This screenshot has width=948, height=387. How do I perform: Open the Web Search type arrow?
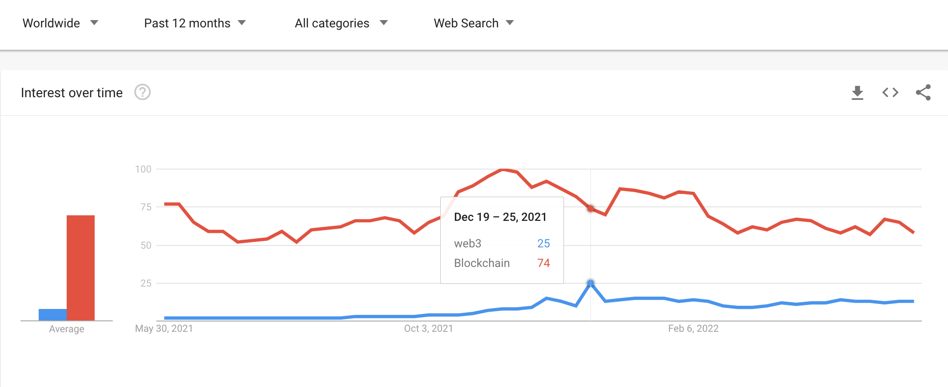point(510,23)
